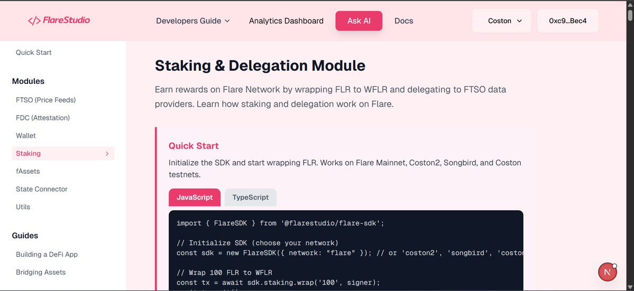The height and width of the screenshot is (291, 634).
Task: Click the chevron beside Staking
Action: coord(107,153)
